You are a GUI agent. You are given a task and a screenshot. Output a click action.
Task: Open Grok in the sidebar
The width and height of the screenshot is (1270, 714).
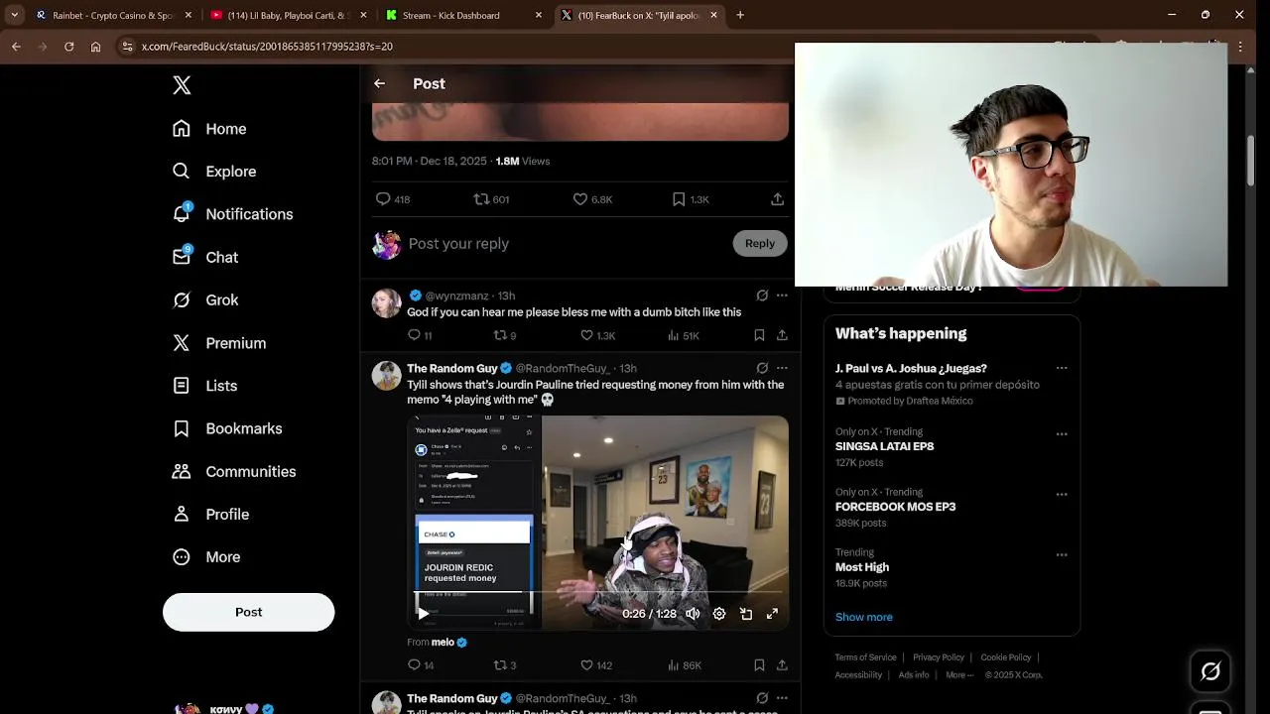tap(205, 299)
